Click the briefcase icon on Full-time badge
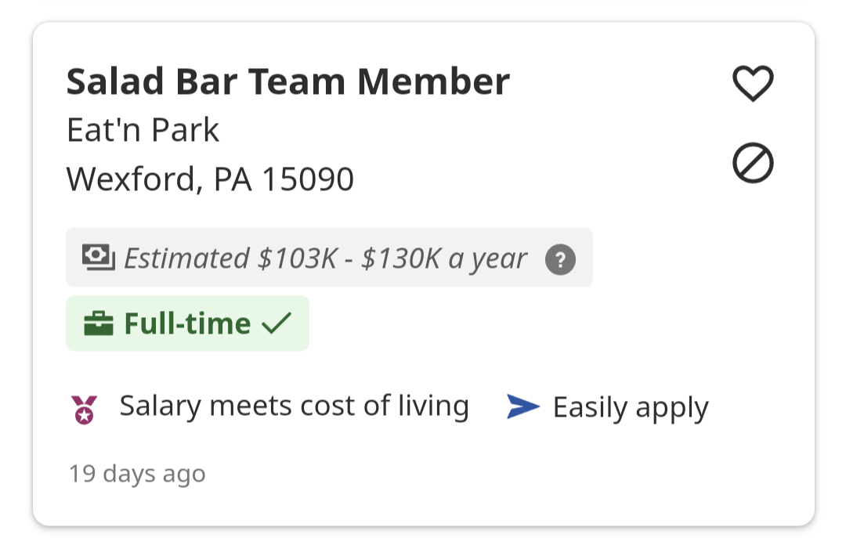846x538 pixels. click(x=99, y=323)
